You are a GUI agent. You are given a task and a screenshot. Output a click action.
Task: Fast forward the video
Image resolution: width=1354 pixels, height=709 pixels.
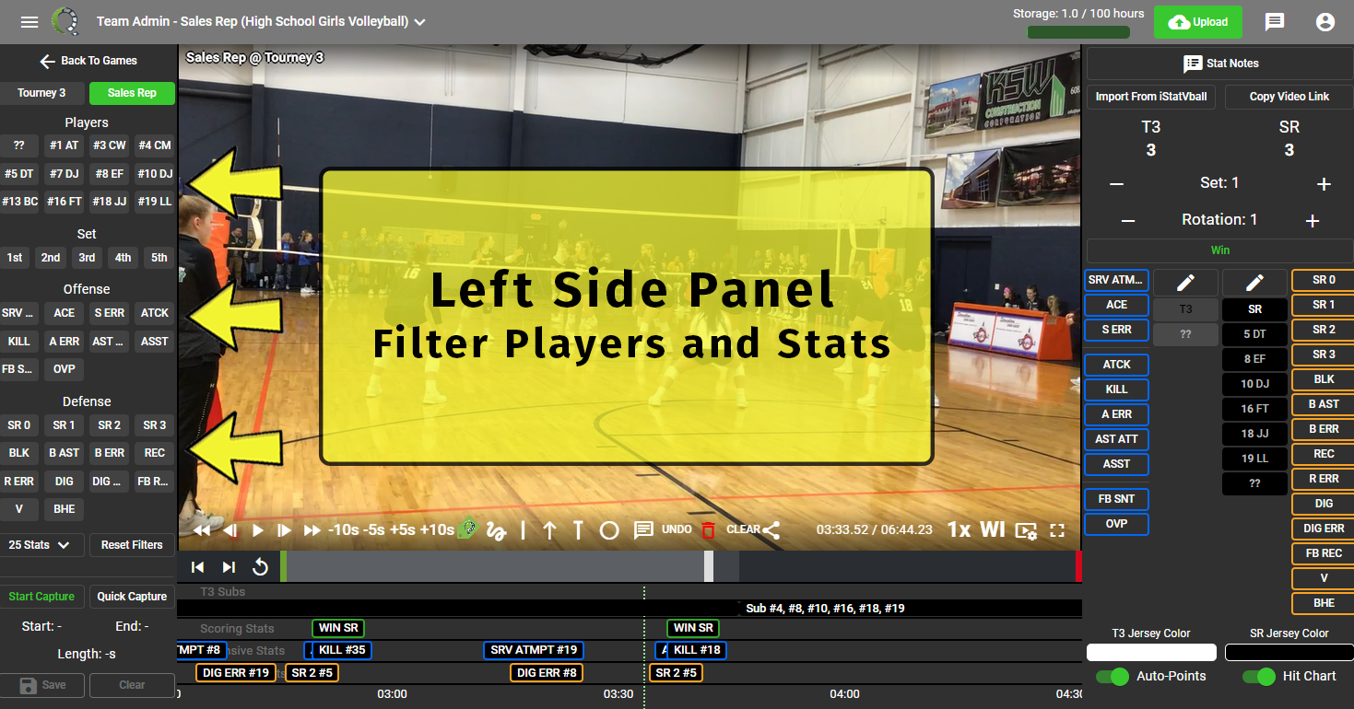312,530
